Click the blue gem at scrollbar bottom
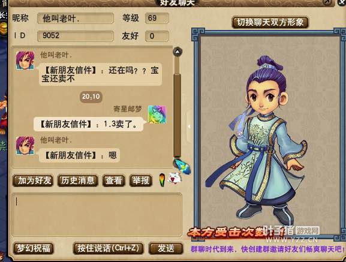The image size is (346, 262). point(182,166)
